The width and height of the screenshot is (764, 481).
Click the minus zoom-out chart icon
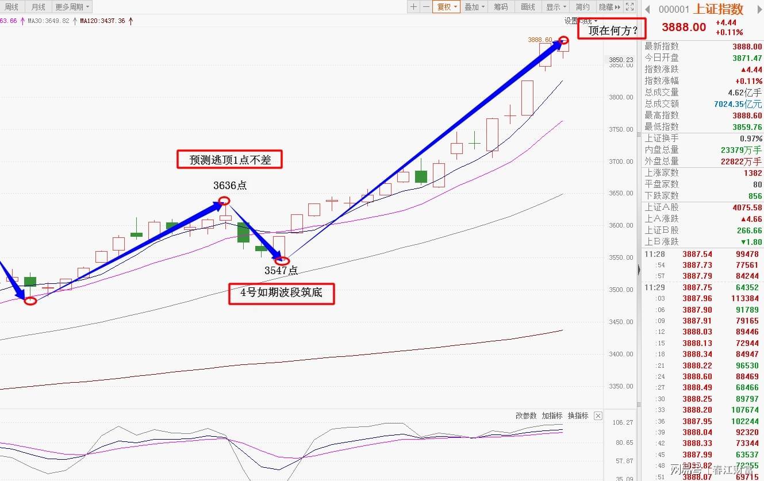coord(426,7)
